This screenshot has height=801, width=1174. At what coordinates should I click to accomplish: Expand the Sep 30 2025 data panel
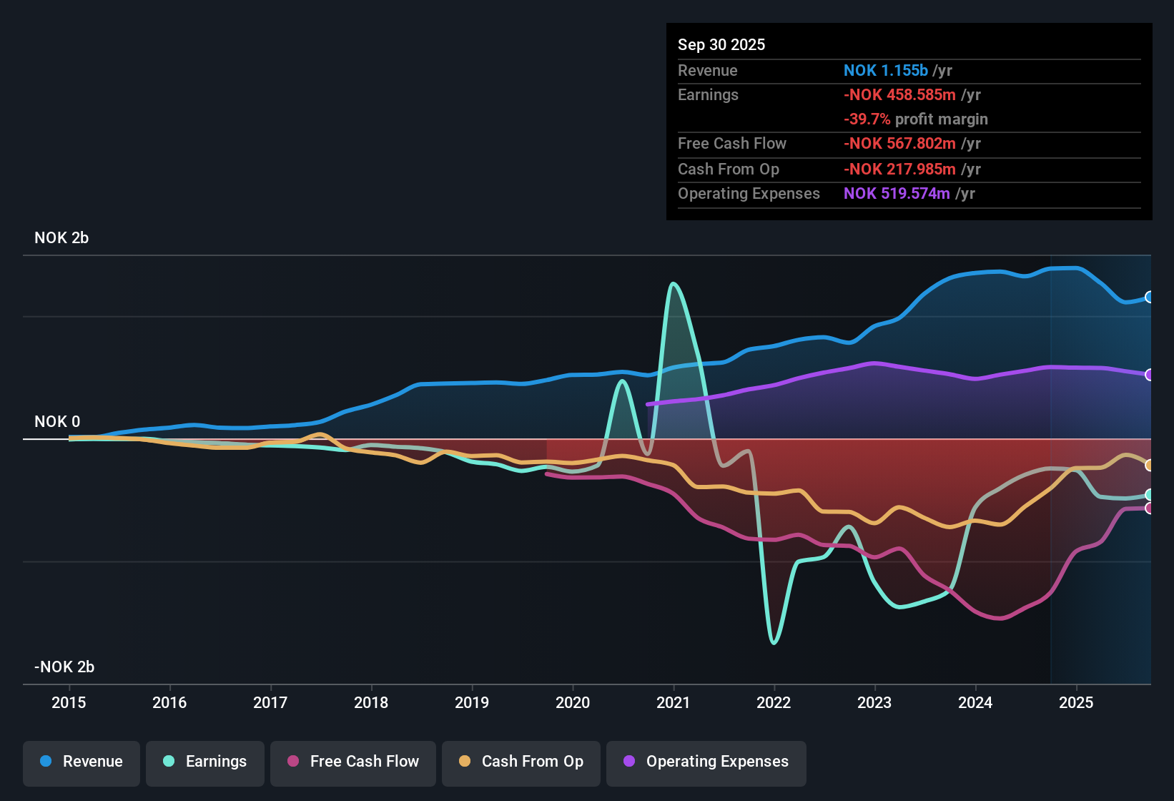721,44
